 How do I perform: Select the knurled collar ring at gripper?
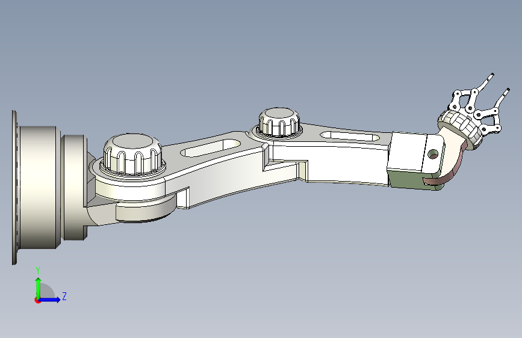point(461,129)
